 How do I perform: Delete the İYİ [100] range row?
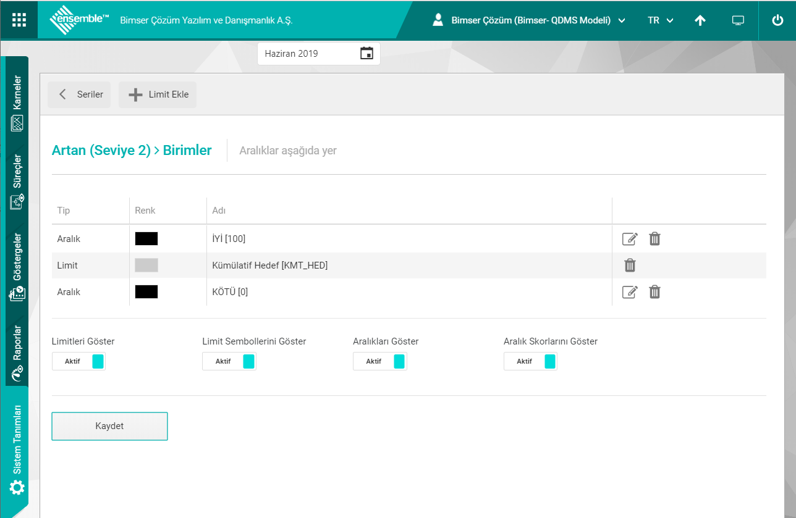[654, 239]
